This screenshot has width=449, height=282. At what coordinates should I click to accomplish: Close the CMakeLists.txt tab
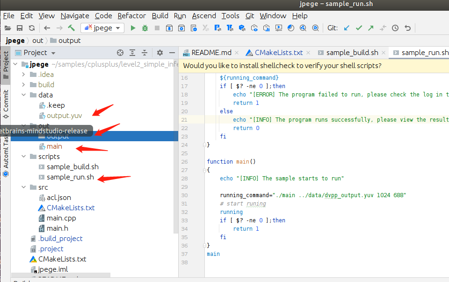coord(308,53)
